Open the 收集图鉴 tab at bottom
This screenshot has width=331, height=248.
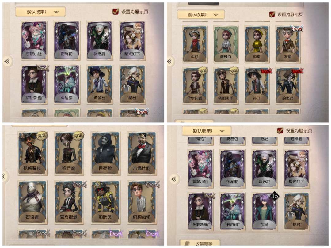point(200,244)
